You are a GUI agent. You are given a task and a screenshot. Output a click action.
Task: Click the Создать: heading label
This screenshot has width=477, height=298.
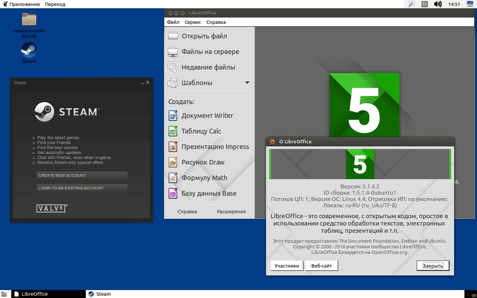(181, 102)
